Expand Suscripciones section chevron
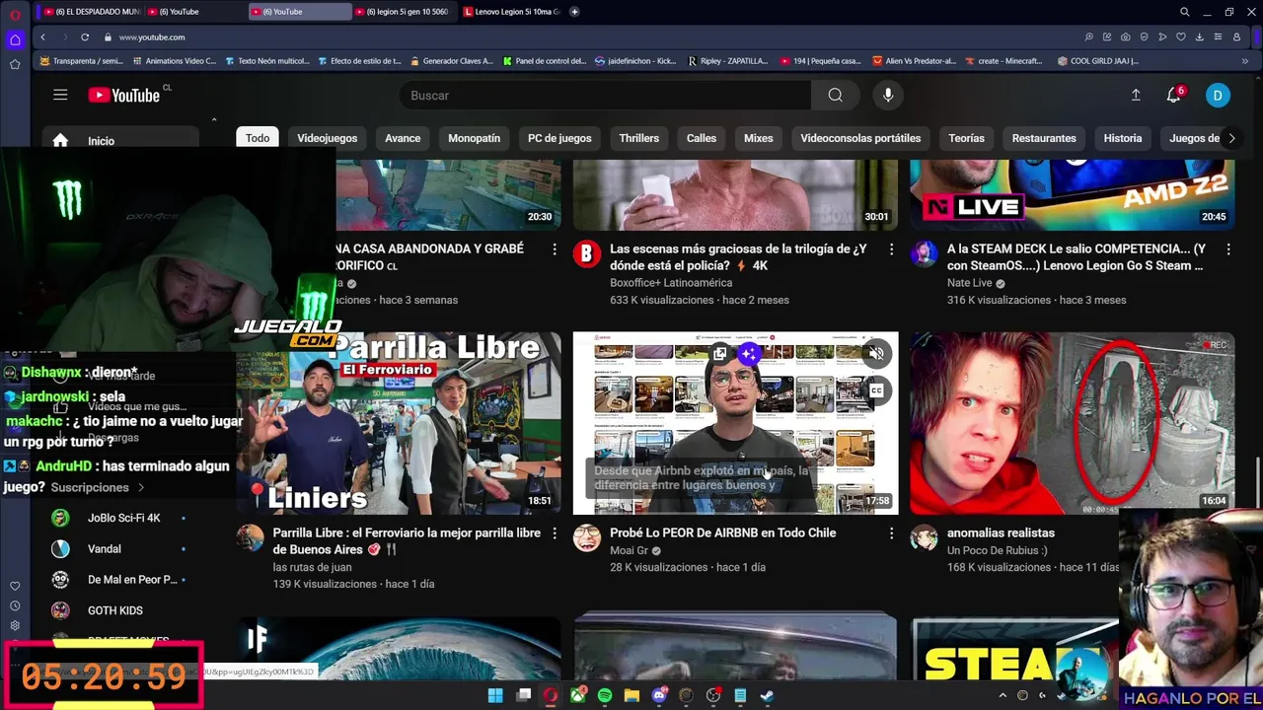The image size is (1263, 710). (x=141, y=487)
